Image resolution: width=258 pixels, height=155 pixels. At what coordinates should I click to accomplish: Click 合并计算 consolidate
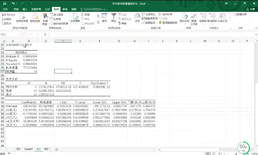(x=166, y=14)
